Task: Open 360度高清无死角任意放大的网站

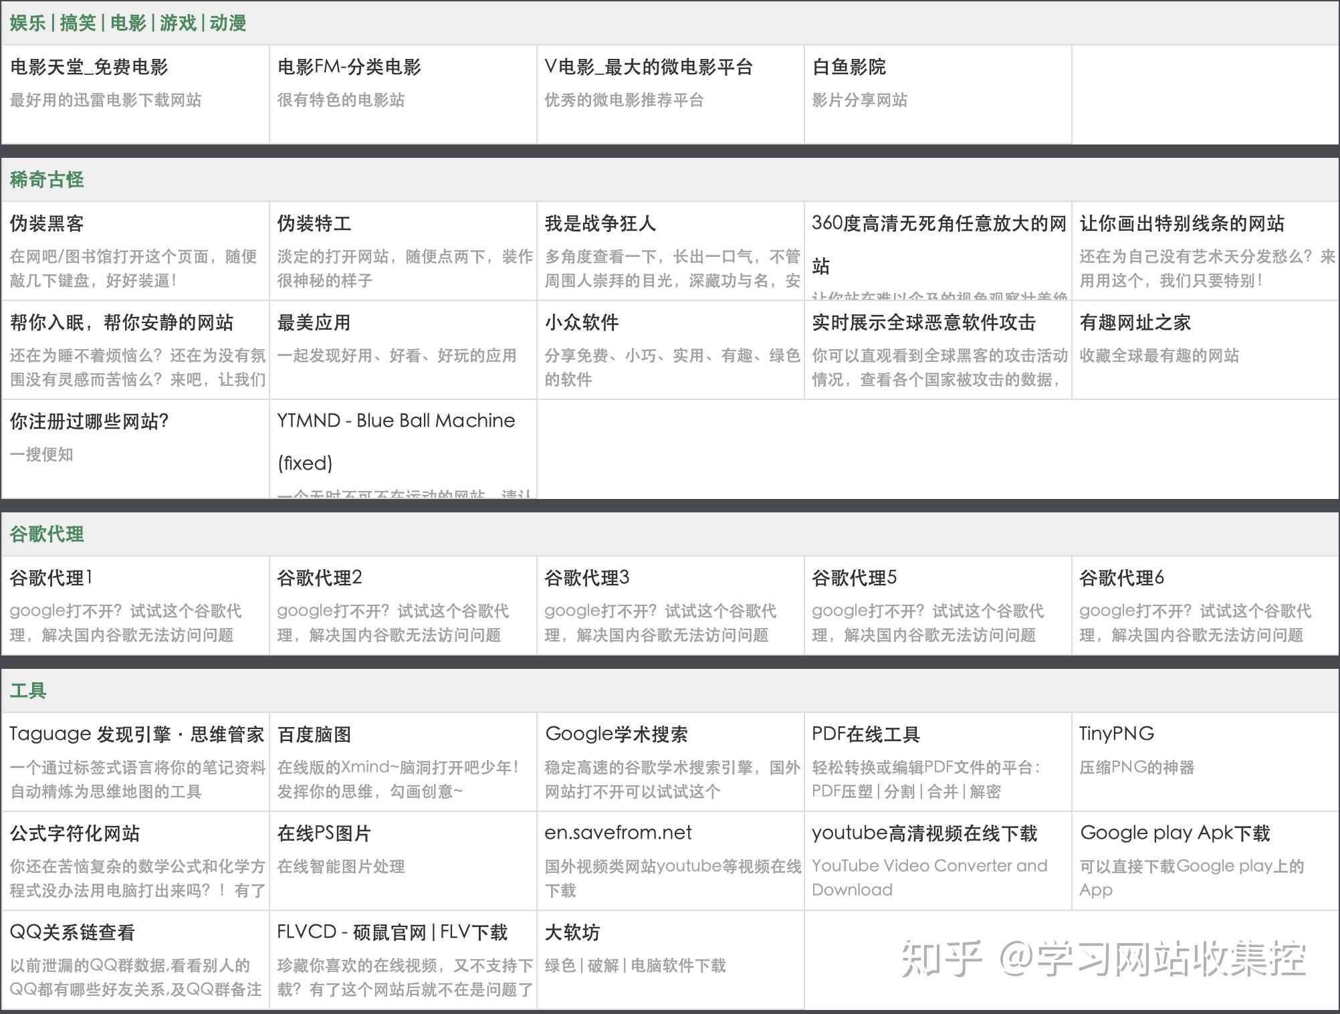Action: pos(939,244)
